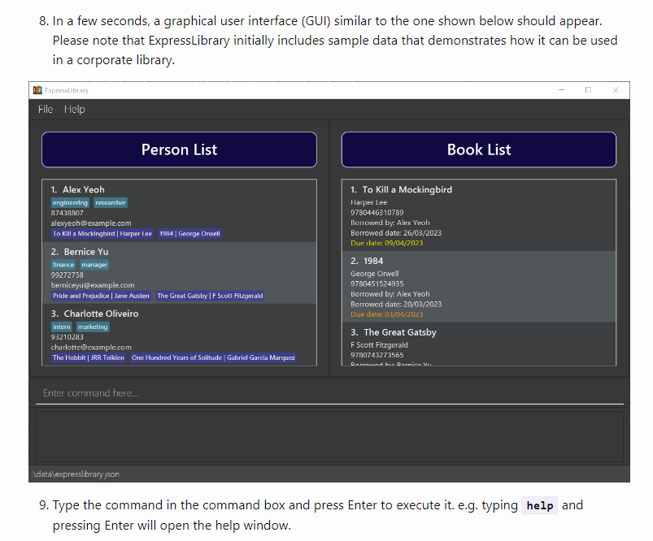Screen dimensions: 653x541
Task: Click the To Kill a Mockingbird | Harper Lee tag
Action: coord(102,233)
